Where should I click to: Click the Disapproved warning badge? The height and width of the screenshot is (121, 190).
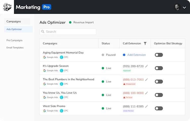coord(129,84)
